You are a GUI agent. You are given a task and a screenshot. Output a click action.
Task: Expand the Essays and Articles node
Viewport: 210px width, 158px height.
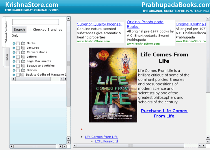coord(14,66)
